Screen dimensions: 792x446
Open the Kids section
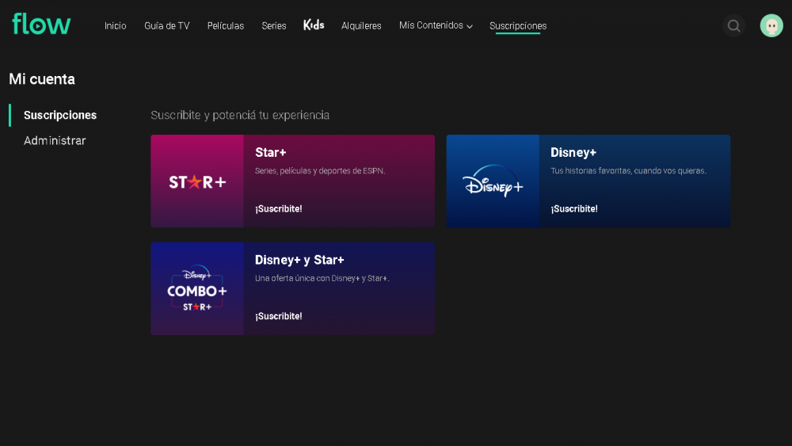[x=314, y=25]
